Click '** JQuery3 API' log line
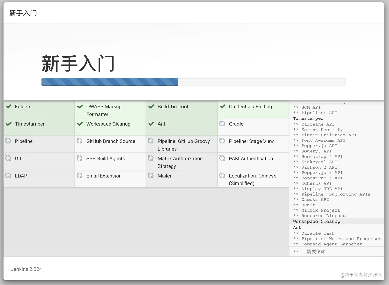 (x=312, y=151)
